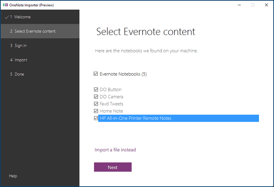
Task: Toggle the DO Button notebook checkbox
Action: (x=96, y=89)
